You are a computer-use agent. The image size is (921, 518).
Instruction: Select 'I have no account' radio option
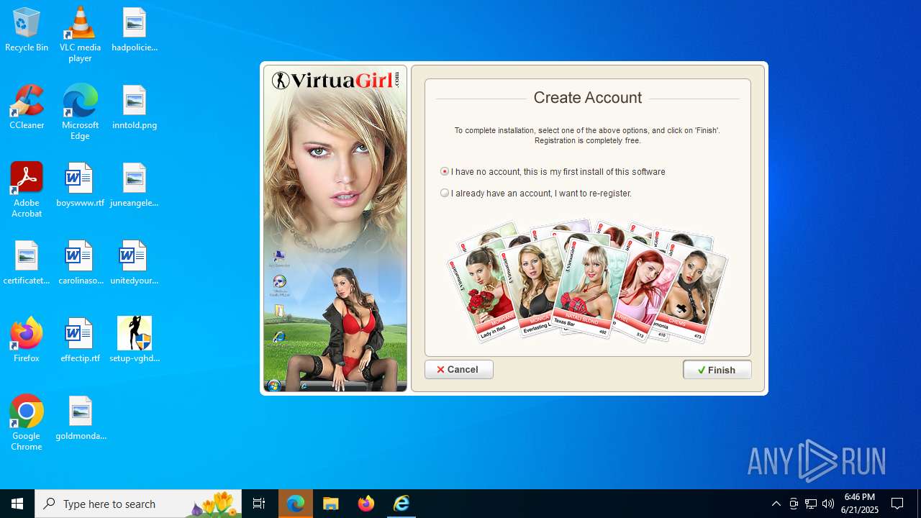click(x=445, y=171)
